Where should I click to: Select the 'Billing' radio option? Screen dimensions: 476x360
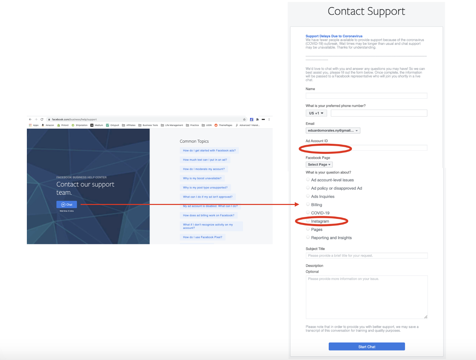click(x=308, y=204)
